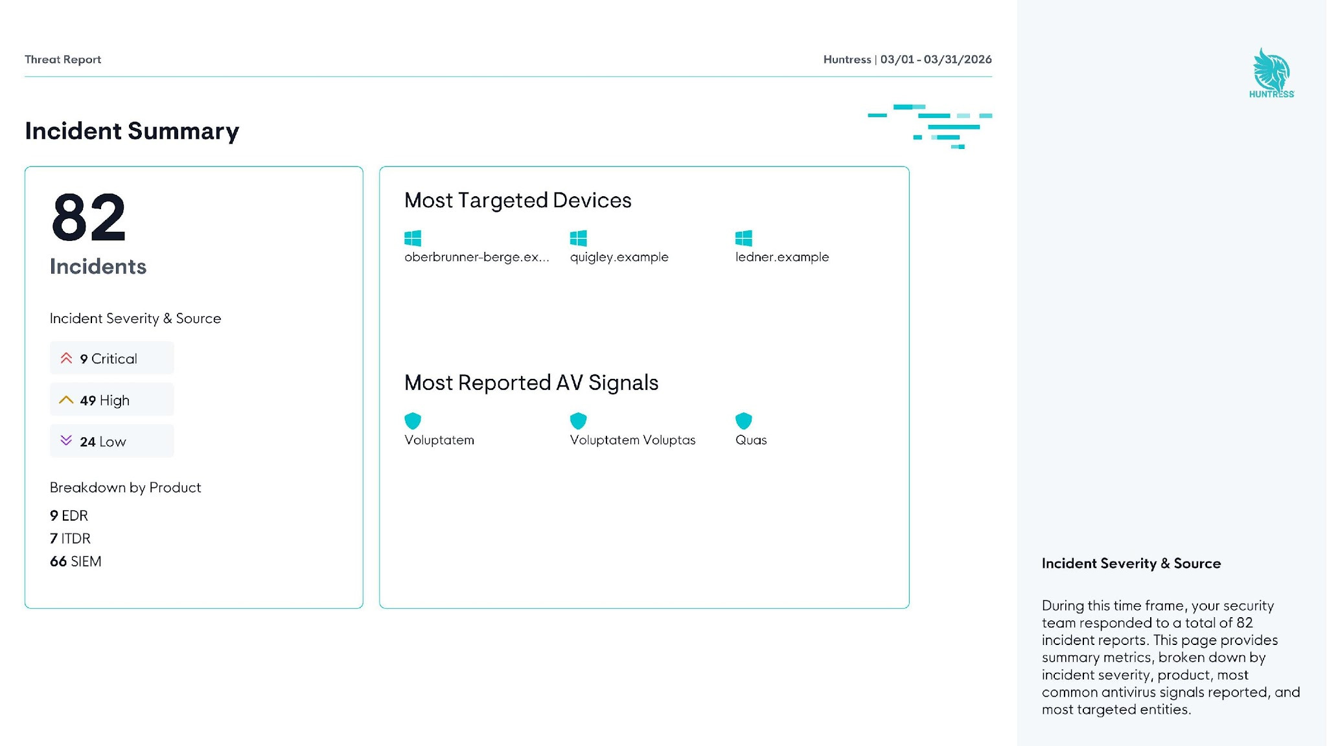Select the 24 Low severity badge
1327x746 pixels.
(x=112, y=441)
